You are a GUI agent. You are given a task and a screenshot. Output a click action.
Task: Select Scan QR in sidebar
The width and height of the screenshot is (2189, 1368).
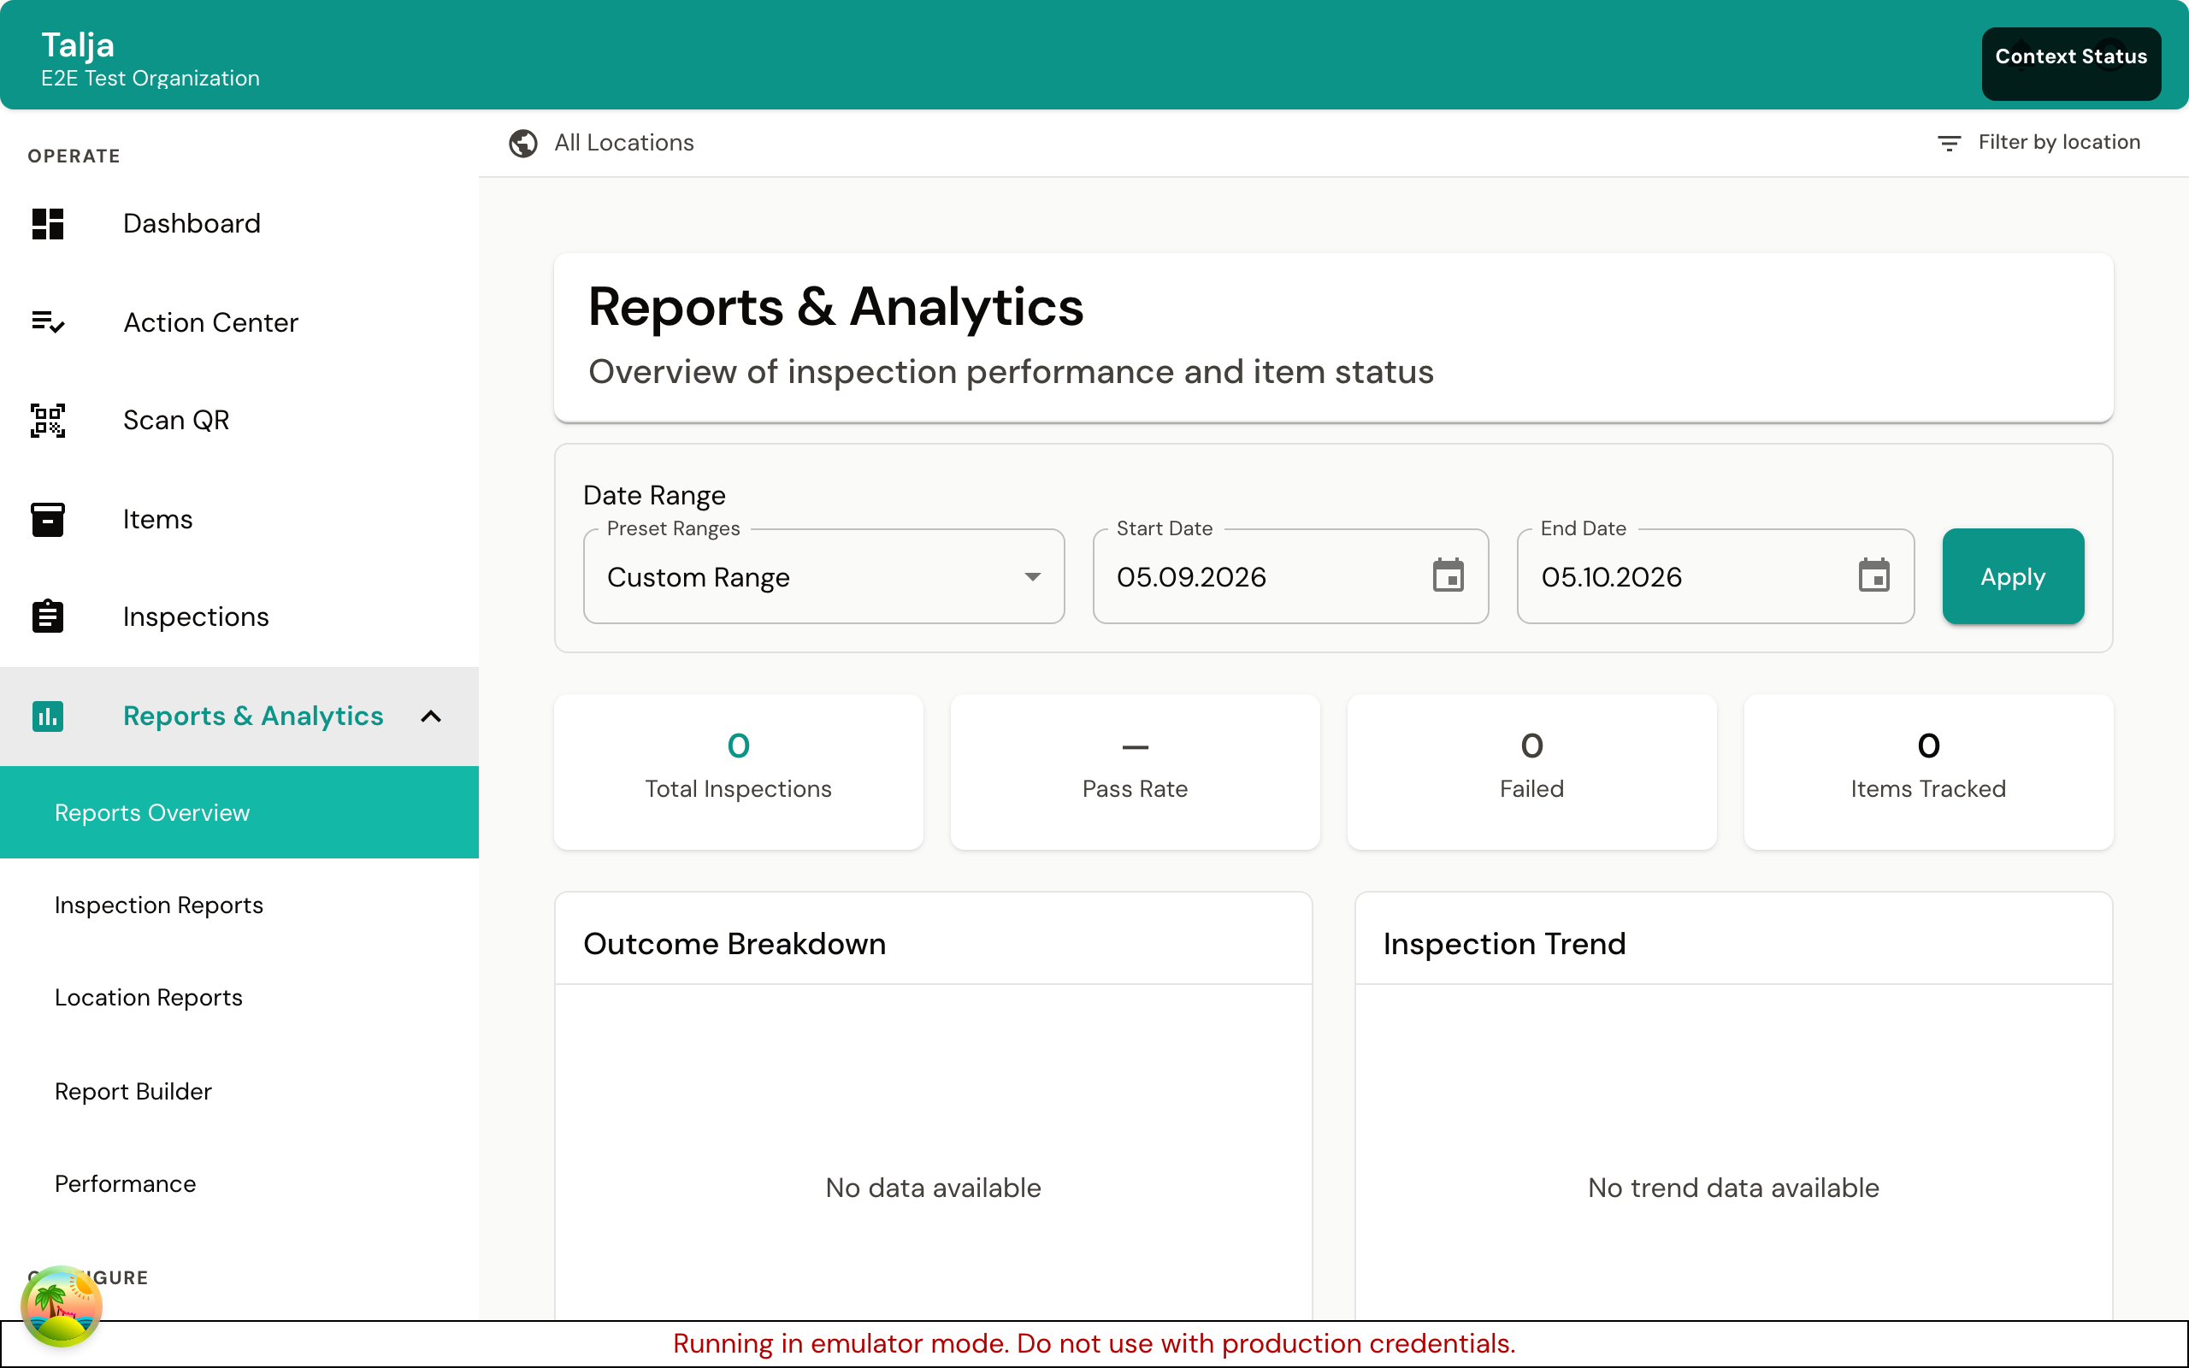[x=239, y=421]
